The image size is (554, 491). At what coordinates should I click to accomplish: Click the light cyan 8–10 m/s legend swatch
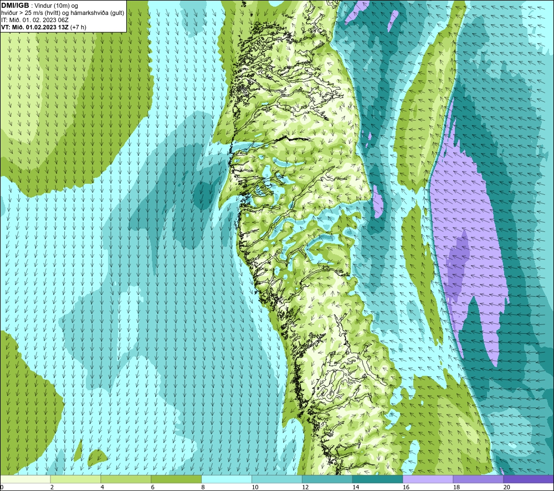pos(227,479)
